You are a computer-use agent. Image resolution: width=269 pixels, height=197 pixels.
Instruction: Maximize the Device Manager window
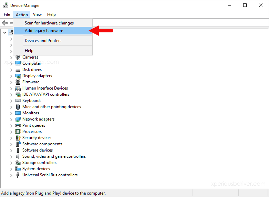(x=245, y=5)
